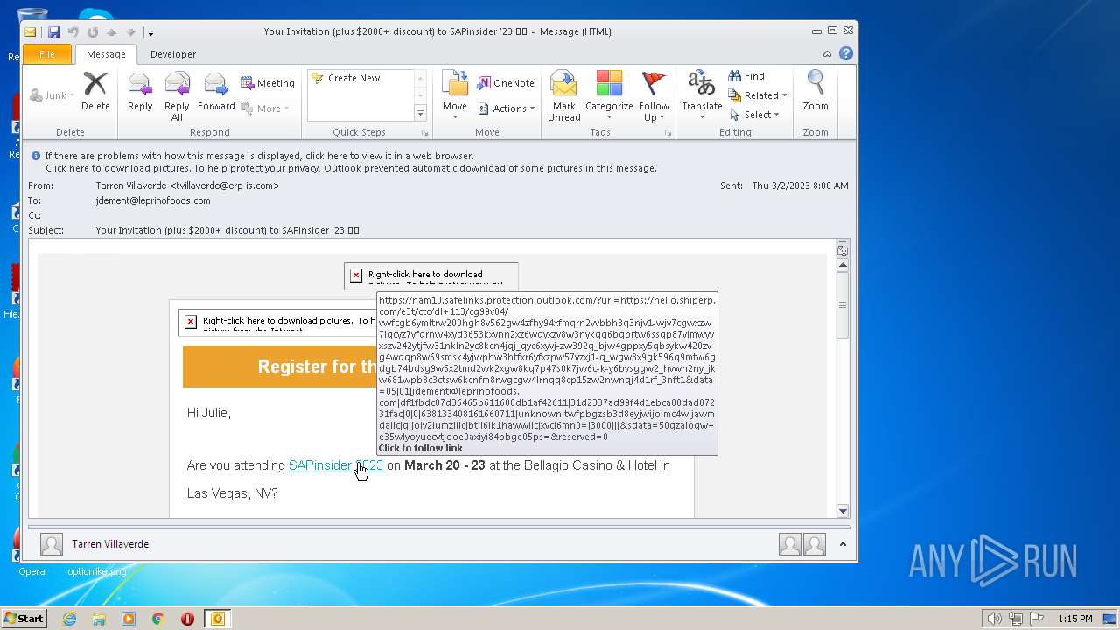Open the Categorize color menu
Image resolution: width=1120 pixels, height=630 pixels.
(x=609, y=96)
